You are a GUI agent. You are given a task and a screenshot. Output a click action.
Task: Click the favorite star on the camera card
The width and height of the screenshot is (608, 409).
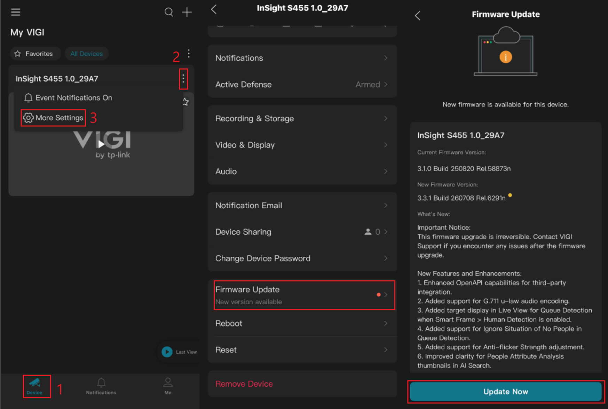coord(186,102)
